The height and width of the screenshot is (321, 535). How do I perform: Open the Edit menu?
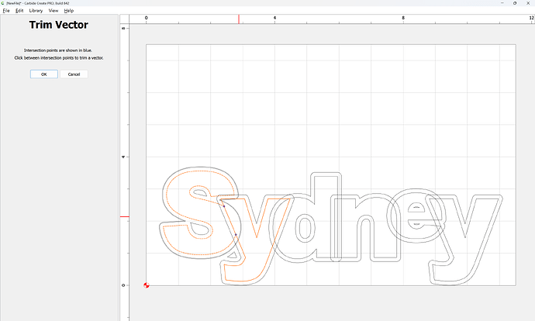pyautogui.click(x=19, y=11)
